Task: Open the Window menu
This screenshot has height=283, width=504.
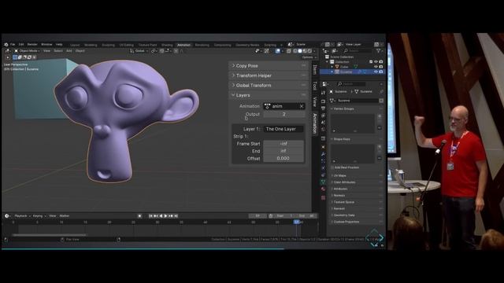Action: [46, 45]
